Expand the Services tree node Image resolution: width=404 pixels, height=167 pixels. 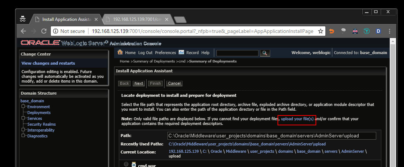pyautogui.click(x=23, y=118)
